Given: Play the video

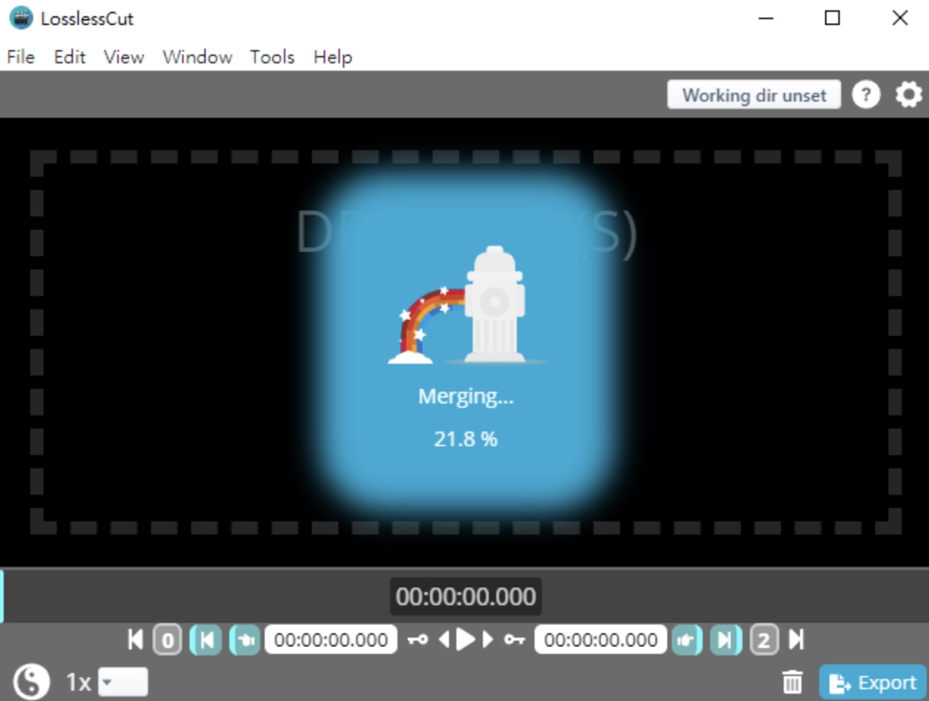Looking at the screenshot, I should tap(465, 640).
